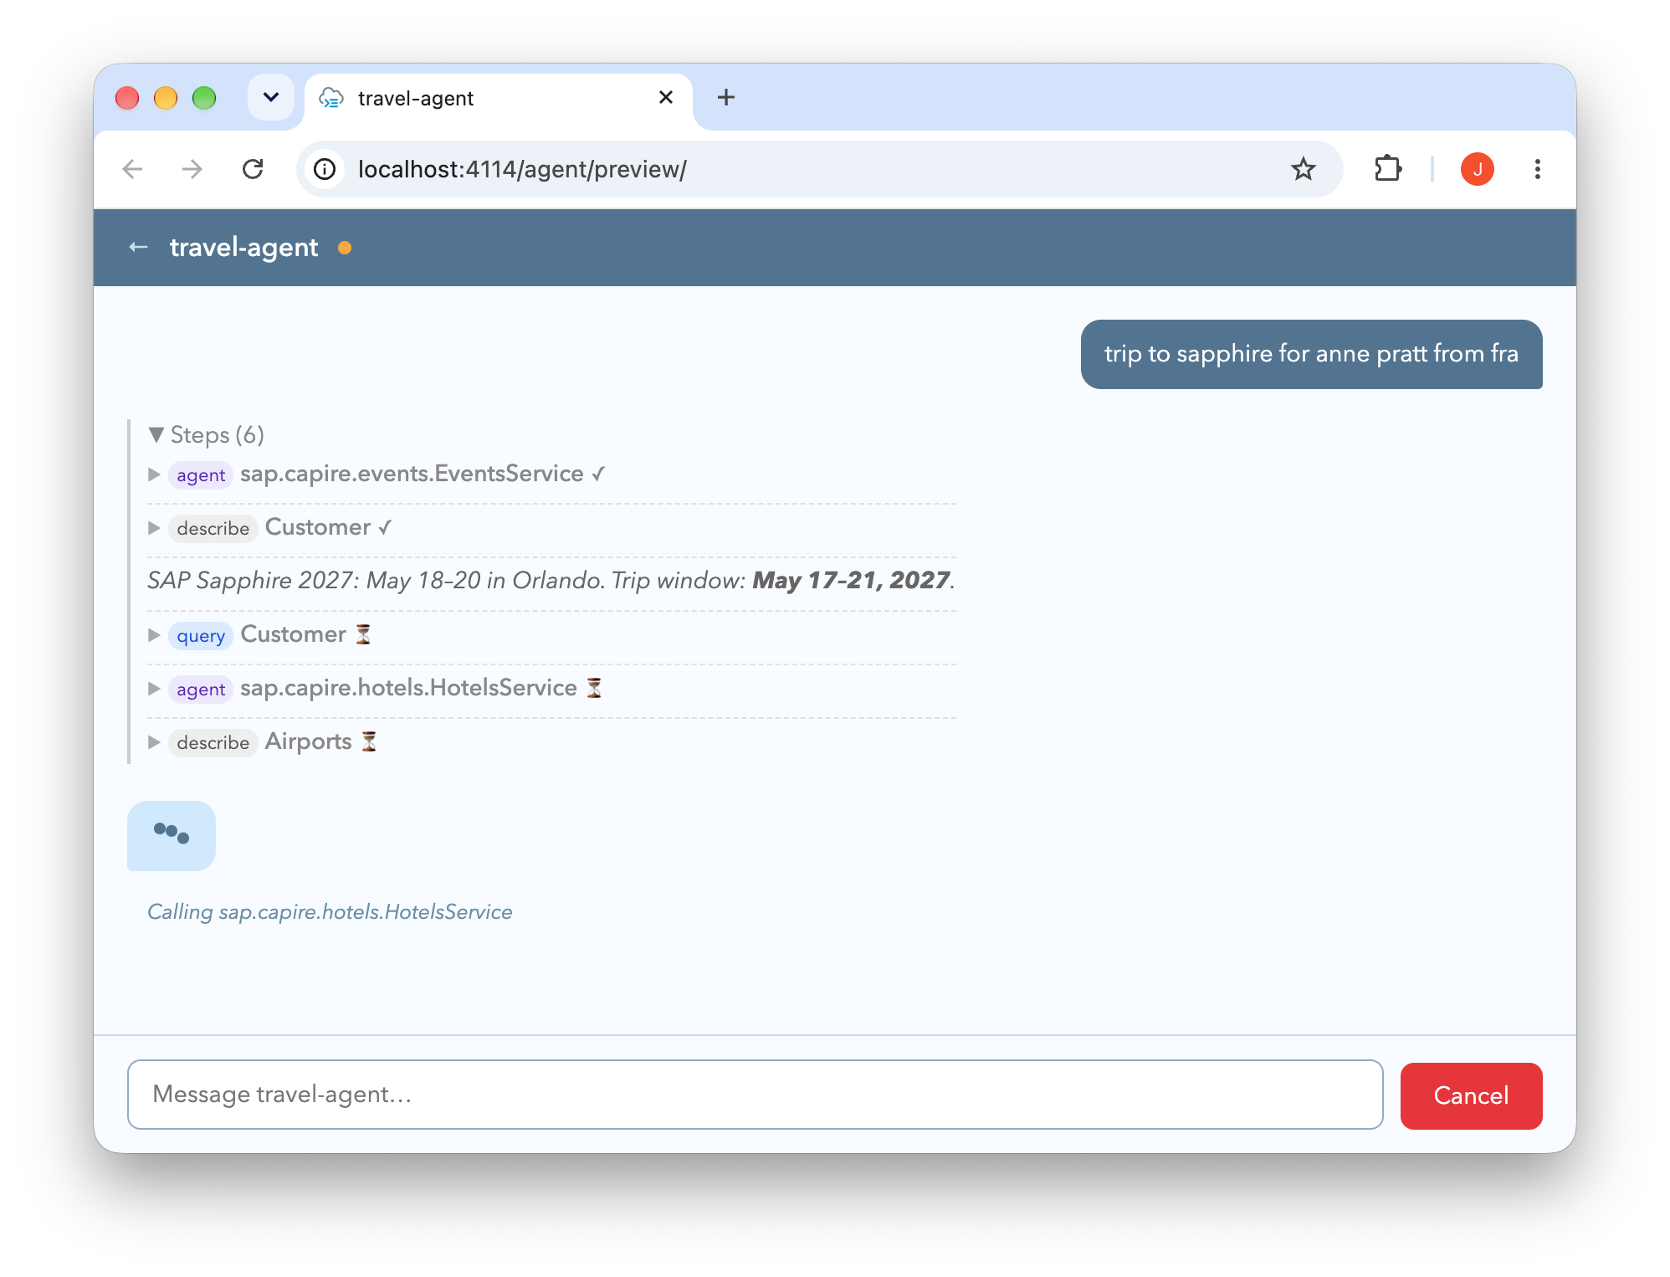Reload the page
This screenshot has width=1670, height=1277.
tap(253, 169)
